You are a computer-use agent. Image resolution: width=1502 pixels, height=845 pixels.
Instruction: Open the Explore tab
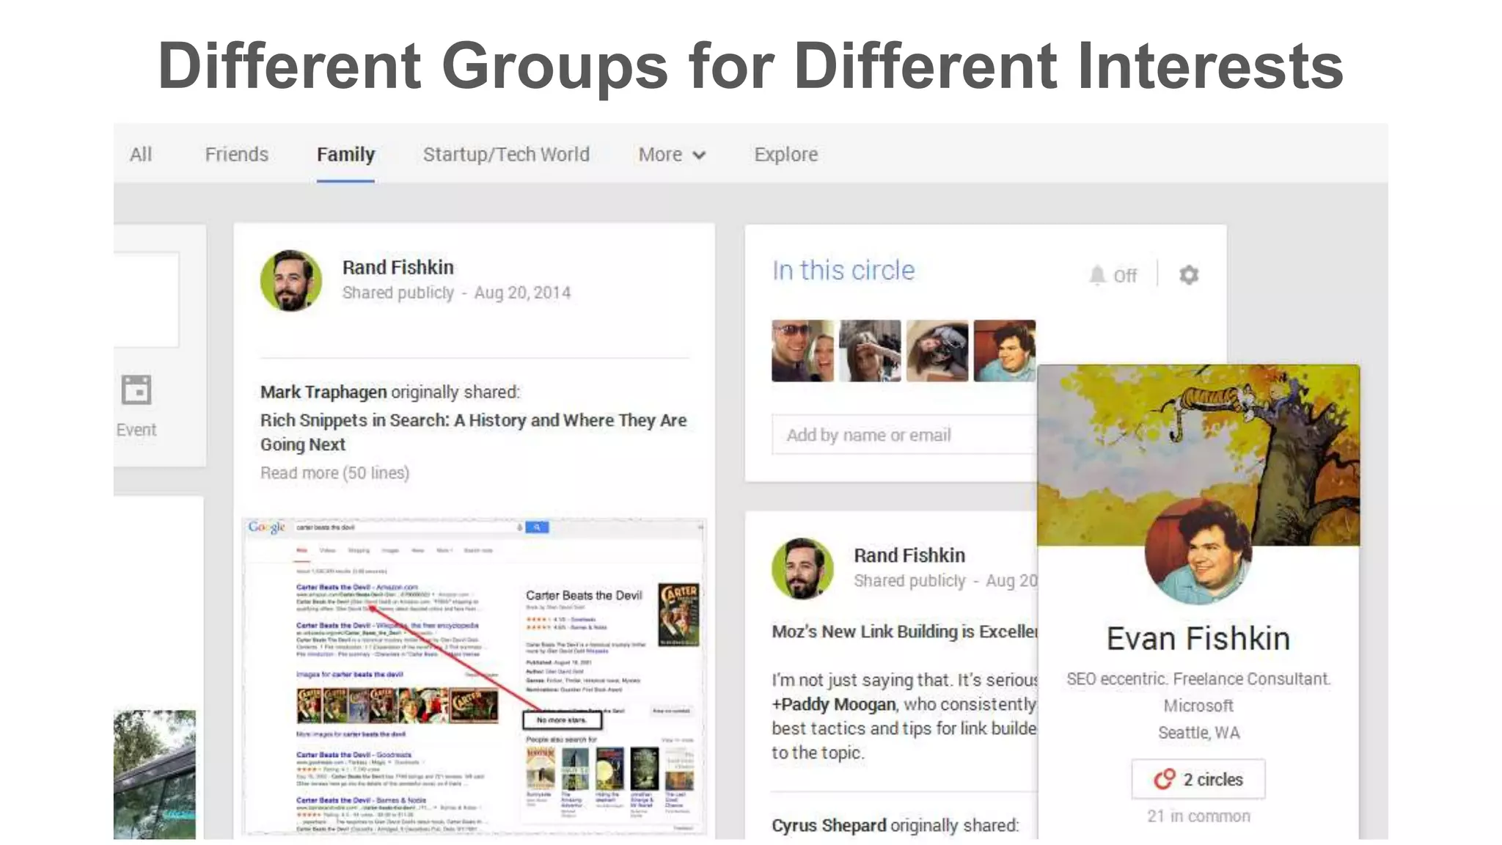(x=786, y=154)
